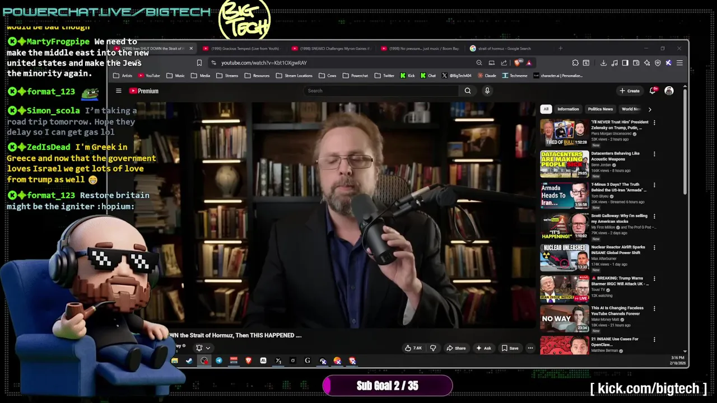The height and width of the screenshot is (403, 717).
Task: Dislike the video with thumbs down
Action: click(x=432, y=348)
